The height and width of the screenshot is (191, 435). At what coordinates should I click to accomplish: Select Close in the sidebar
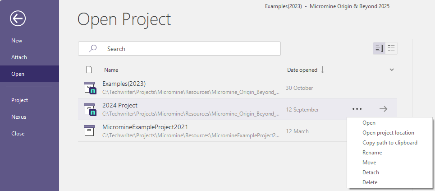click(x=18, y=134)
